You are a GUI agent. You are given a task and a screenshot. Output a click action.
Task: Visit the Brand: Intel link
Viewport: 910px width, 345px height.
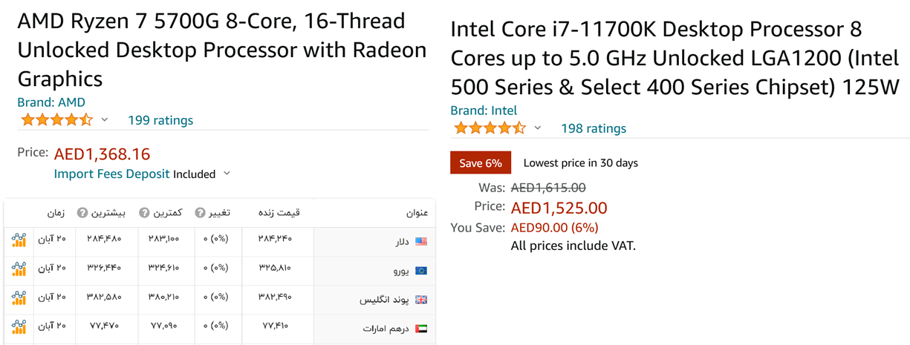[x=484, y=111]
